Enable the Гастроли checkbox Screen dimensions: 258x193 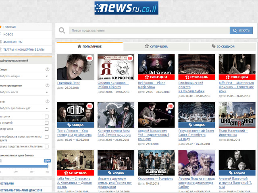46,117
